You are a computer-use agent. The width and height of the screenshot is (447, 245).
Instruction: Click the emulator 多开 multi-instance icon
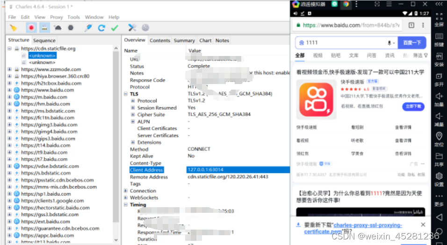(x=439, y=76)
